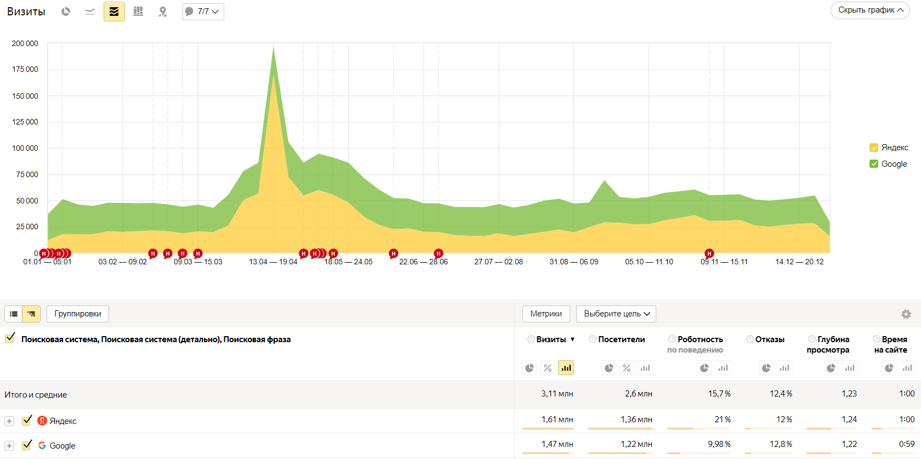Click the 2,6 млн total visitors value
Screen dimensions: 921x459
point(639,394)
